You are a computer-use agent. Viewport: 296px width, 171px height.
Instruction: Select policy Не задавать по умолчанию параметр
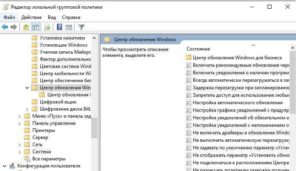(241, 148)
